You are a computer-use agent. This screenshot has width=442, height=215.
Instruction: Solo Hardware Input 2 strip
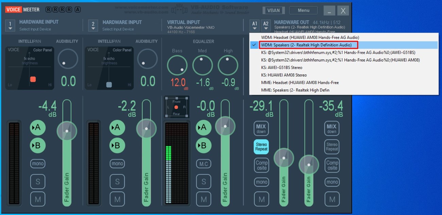tap(117, 181)
